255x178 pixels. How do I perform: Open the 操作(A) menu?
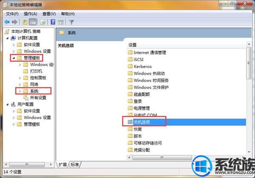coord(31,14)
